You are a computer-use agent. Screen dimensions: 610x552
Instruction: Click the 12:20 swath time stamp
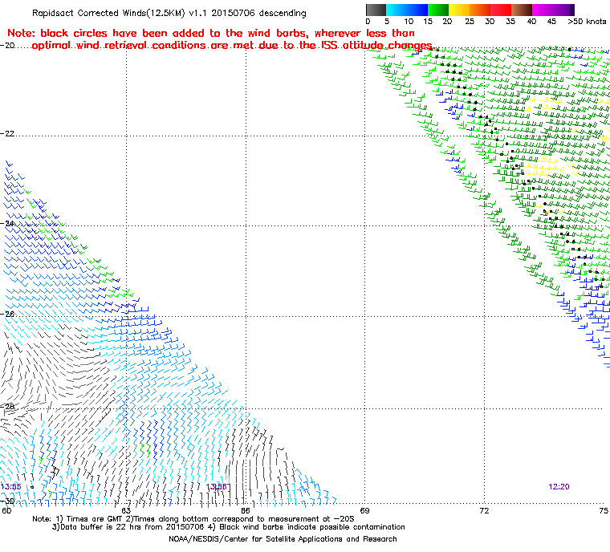tap(559, 487)
